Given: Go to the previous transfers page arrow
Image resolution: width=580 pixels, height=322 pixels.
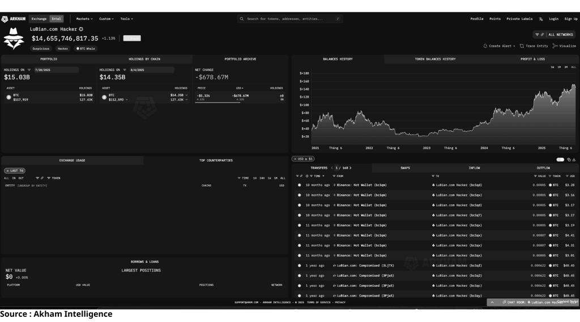Looking at the screenshot, I should (332, 168).
